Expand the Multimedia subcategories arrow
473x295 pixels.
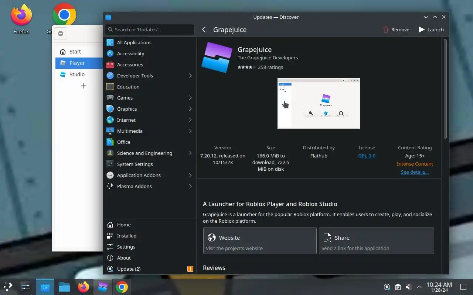190,131
